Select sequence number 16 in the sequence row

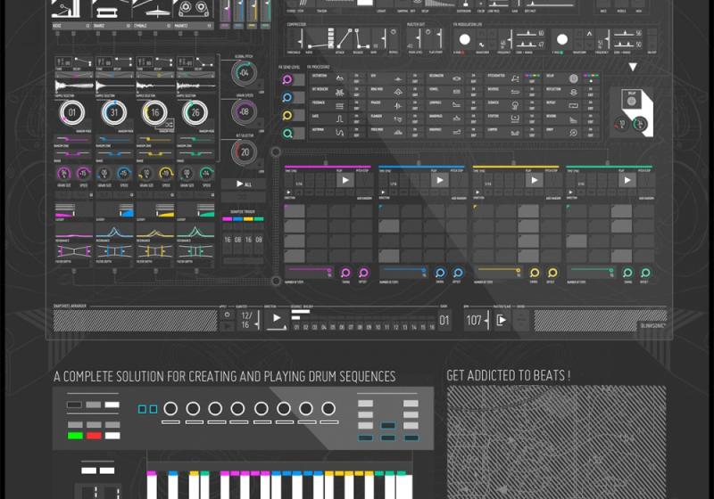(x=433, y=327)
